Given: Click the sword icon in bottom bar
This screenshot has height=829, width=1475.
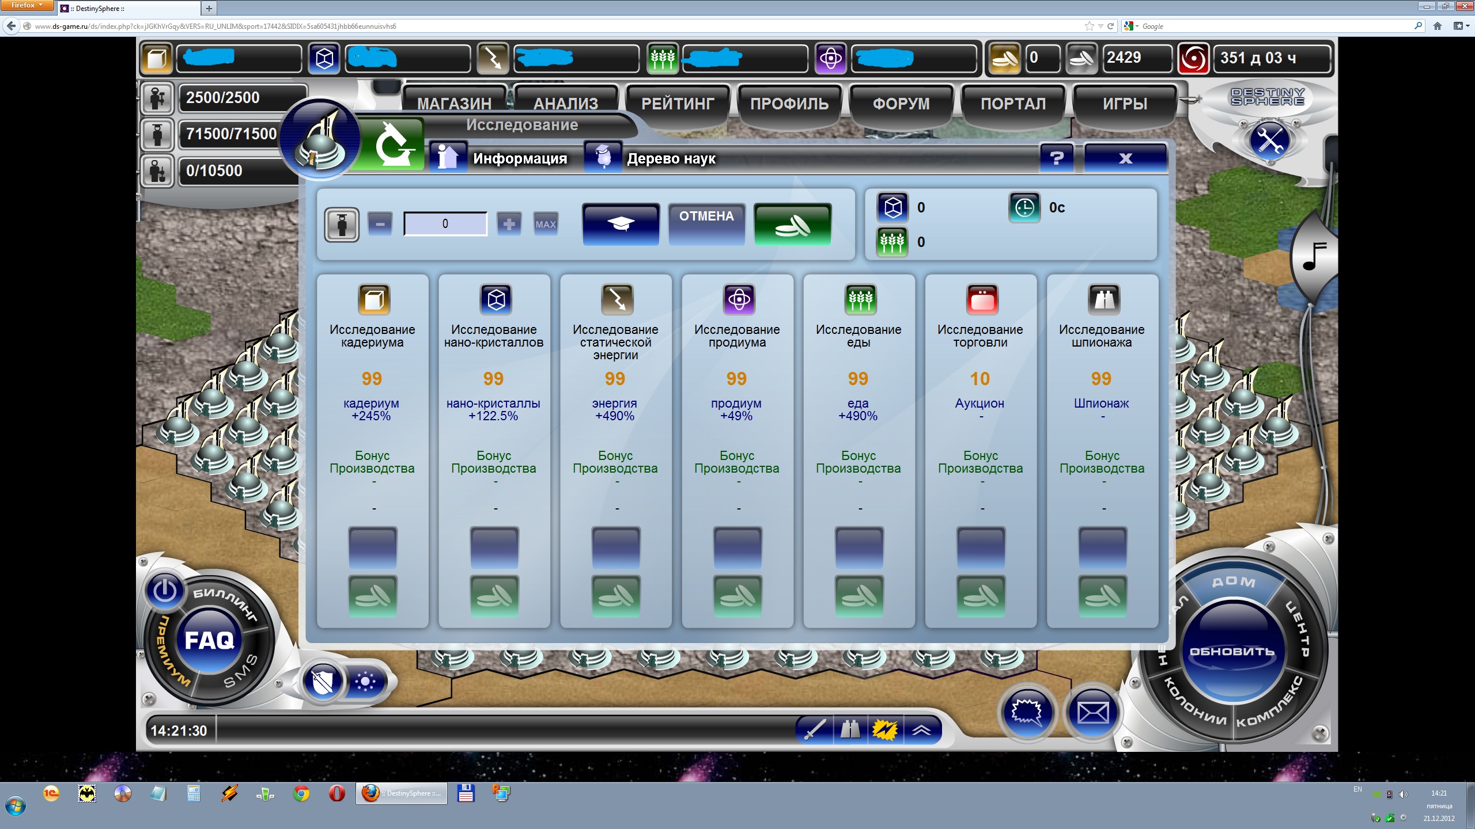Looking at the screenshot, I should coord(815,731).
